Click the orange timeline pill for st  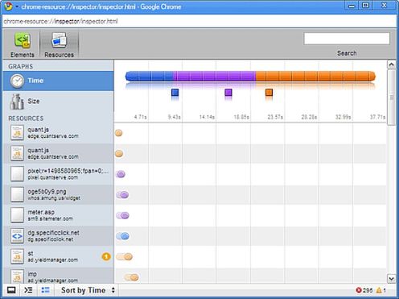click(x=125, y=256)
